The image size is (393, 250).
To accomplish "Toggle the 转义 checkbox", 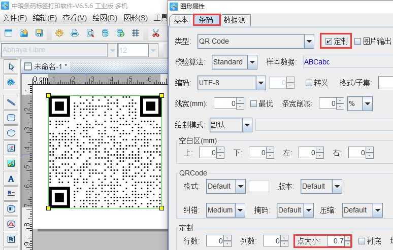I will tap(309, 83).
